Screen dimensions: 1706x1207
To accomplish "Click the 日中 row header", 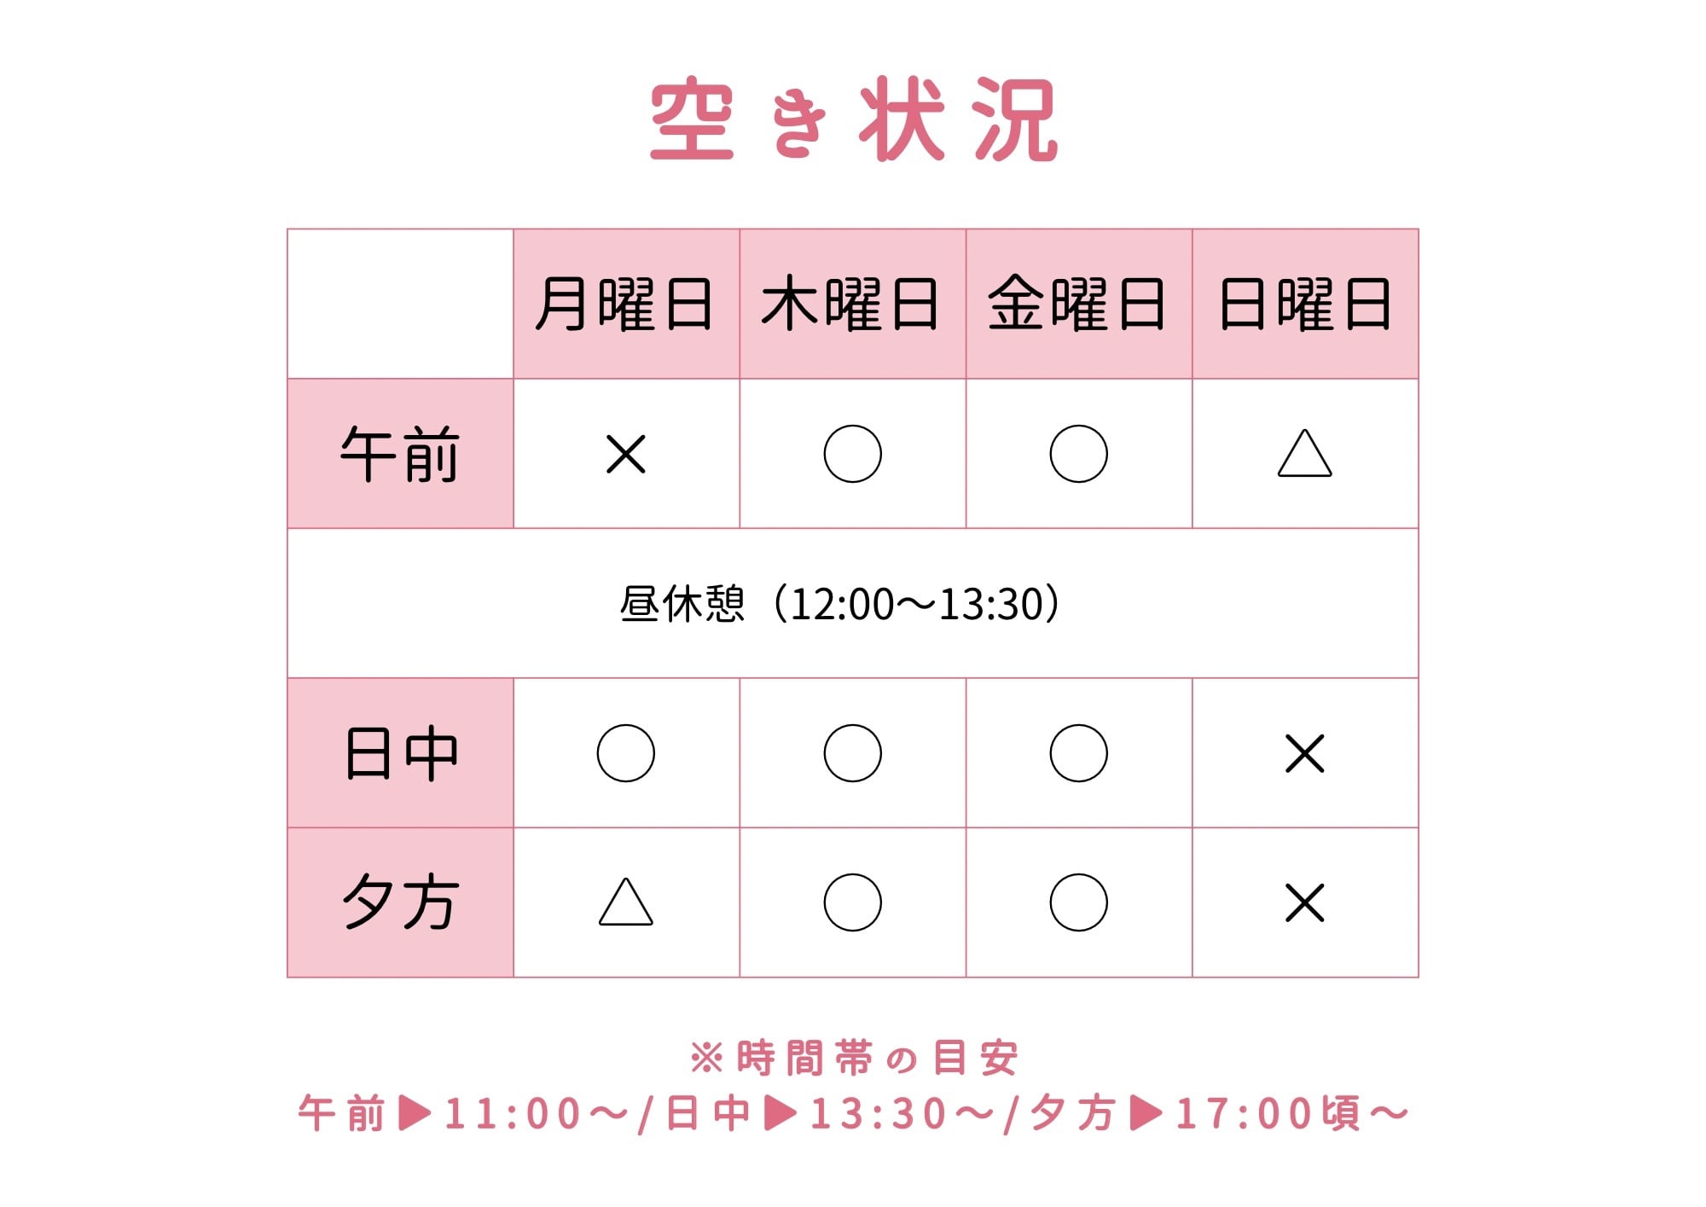I will coord(400,753).
